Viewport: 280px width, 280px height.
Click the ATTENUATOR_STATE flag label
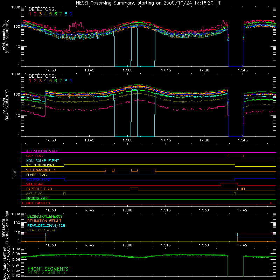pos(42,151)
